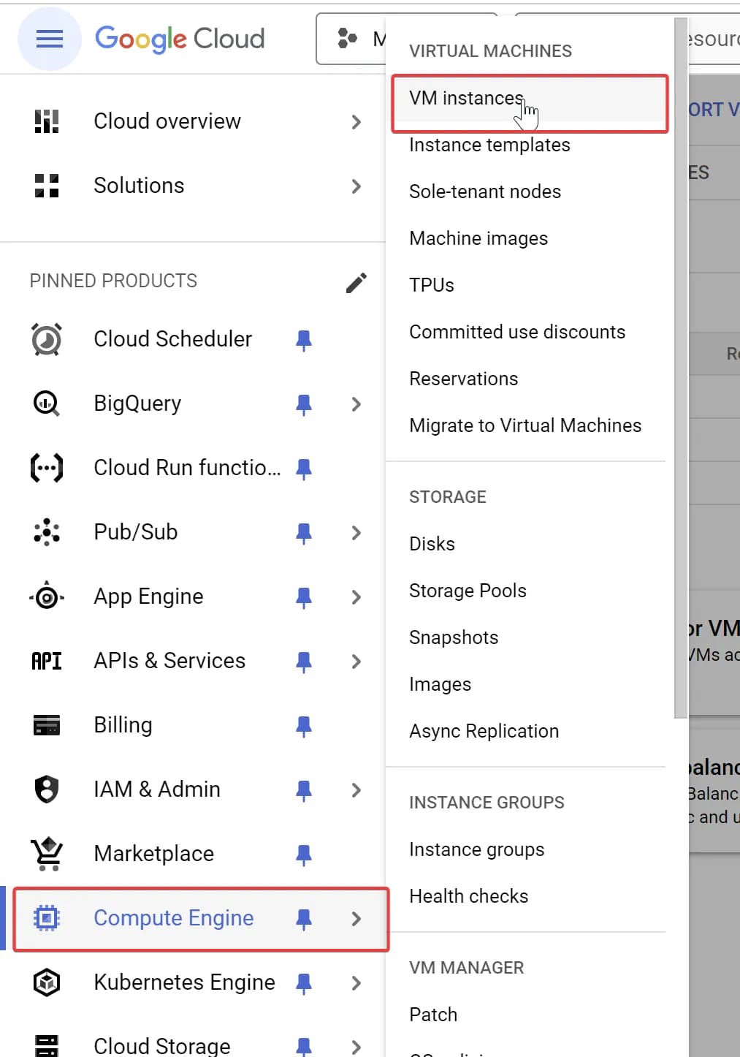Unpin IAM & Admin

304,790
